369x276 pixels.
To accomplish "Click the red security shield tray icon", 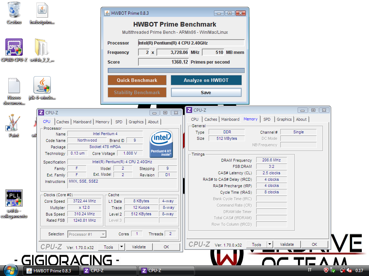I will (326, 270).
